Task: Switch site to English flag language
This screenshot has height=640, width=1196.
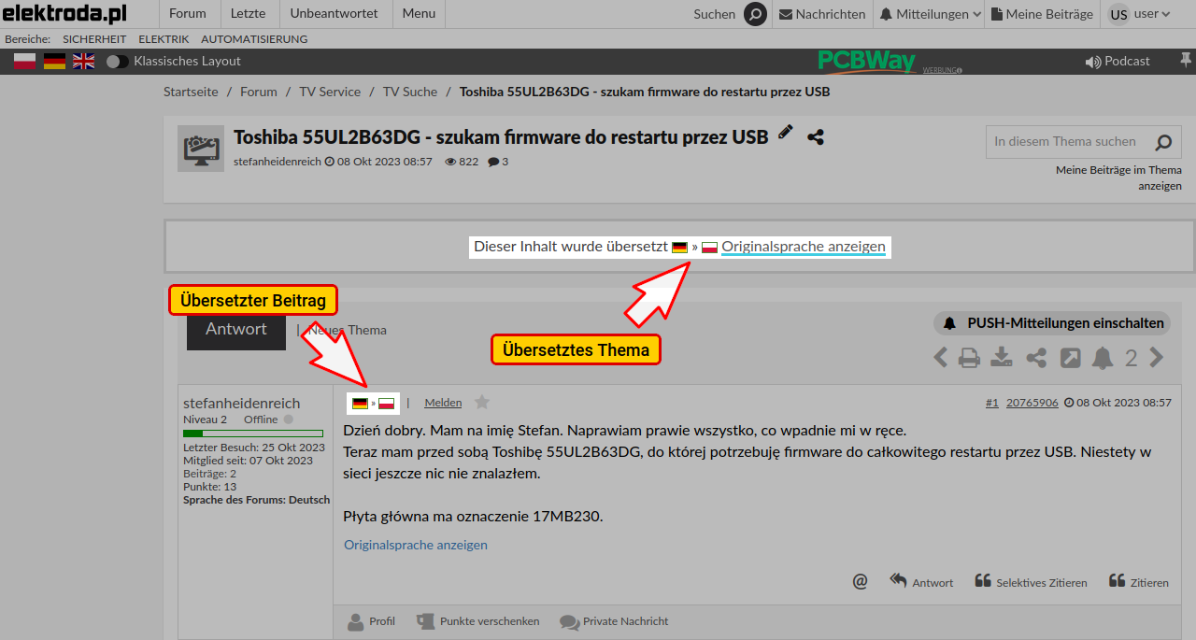Action: pos(84,61)
